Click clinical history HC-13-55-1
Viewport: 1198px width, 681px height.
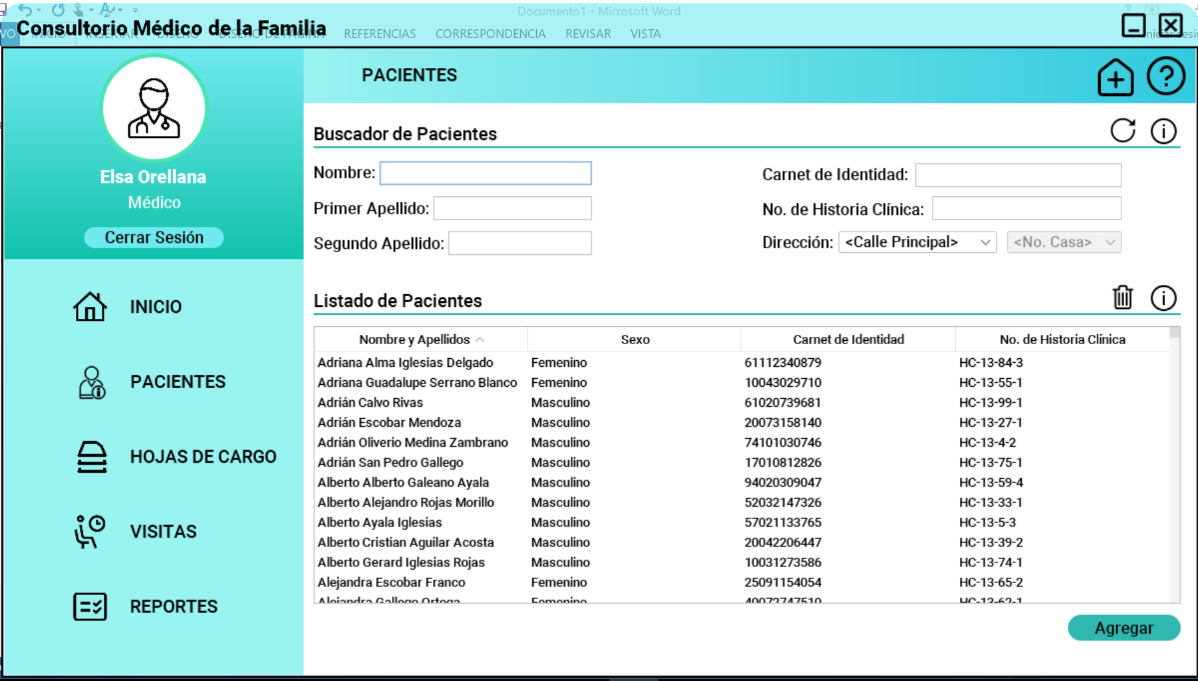990,383
